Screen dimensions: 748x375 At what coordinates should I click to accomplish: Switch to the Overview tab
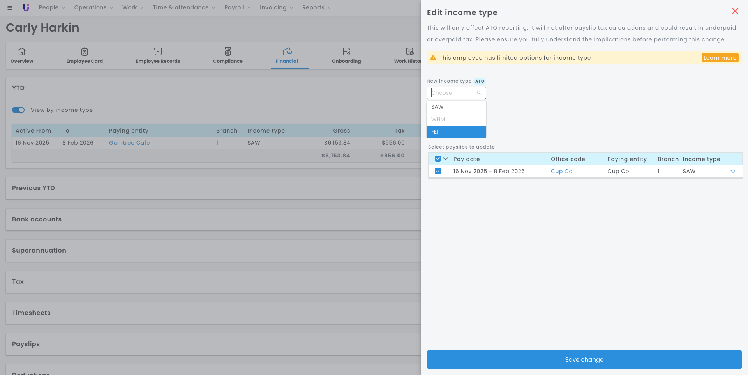click(x=22, y=56)
